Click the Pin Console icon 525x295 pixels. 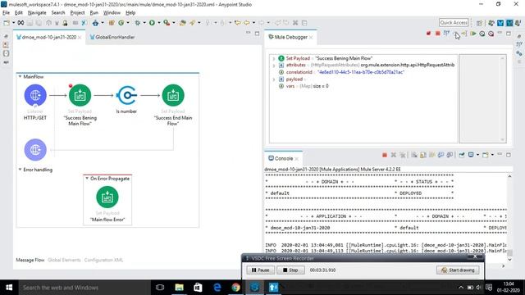pos(462,155)
